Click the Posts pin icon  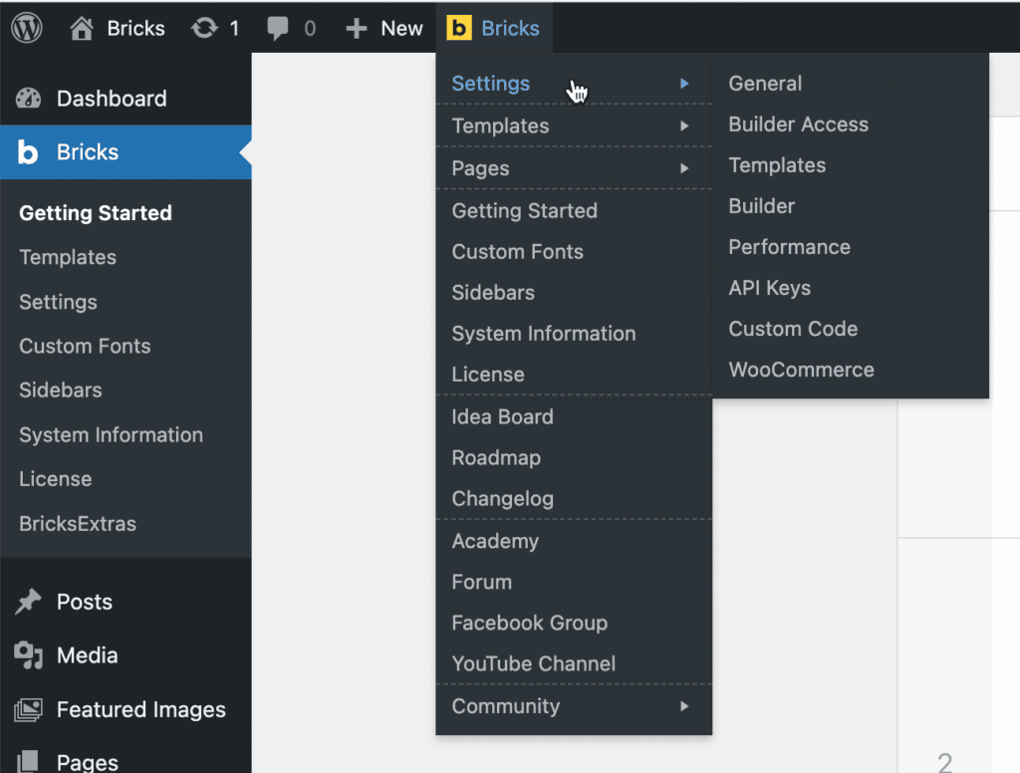[x=28, y=602]
